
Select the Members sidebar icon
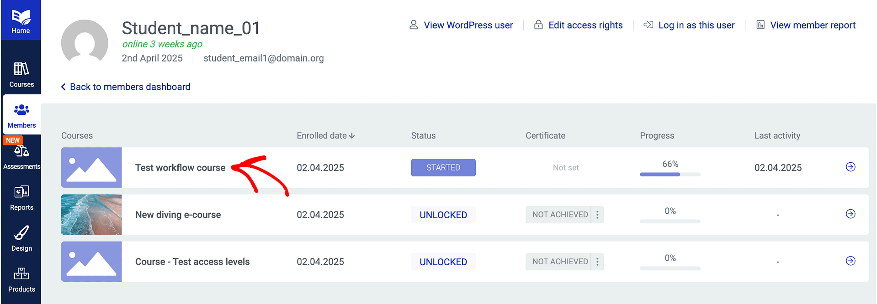click(21, 116)
